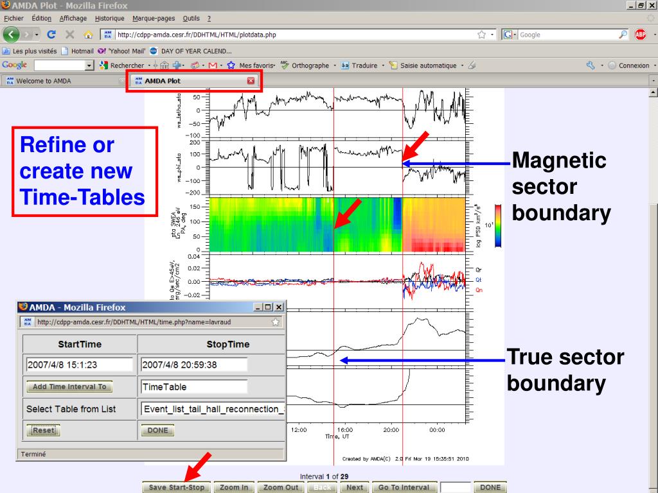The height and width of the screenshot is (493, 658).
Task: Open the Édition menu
Action: [41, 19]
